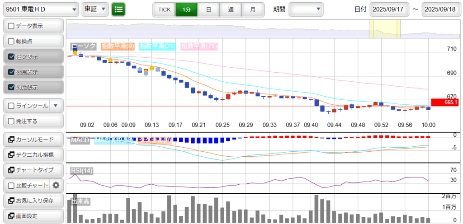Click the yellow range selector in overview chart
Screen dimensions: 463x224
click(385, 29)
